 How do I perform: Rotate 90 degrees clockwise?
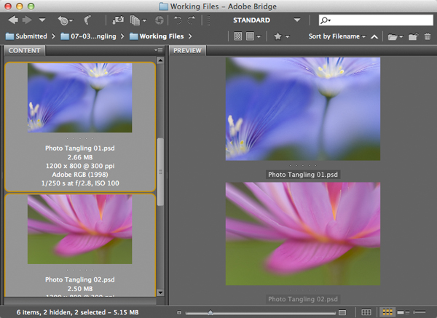coord(192,20)
